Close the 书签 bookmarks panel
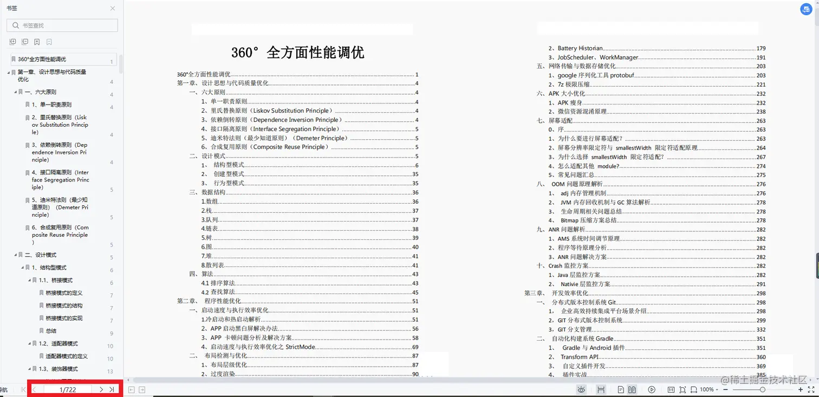This screenshot has height=397, width=819. click(112, 8)
